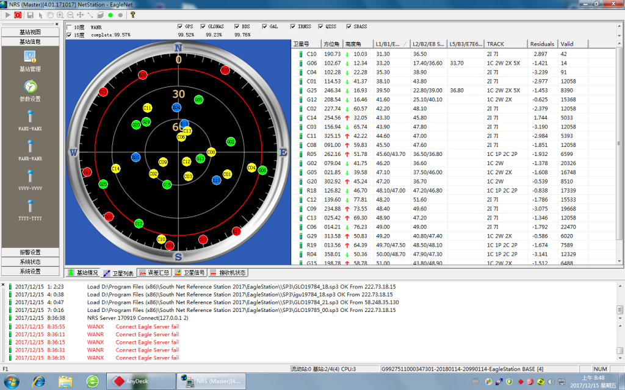The width and height of the screenshot is (625, 390).
Task: Click the red stop icon in toolbar
Action: click(17, 15)
